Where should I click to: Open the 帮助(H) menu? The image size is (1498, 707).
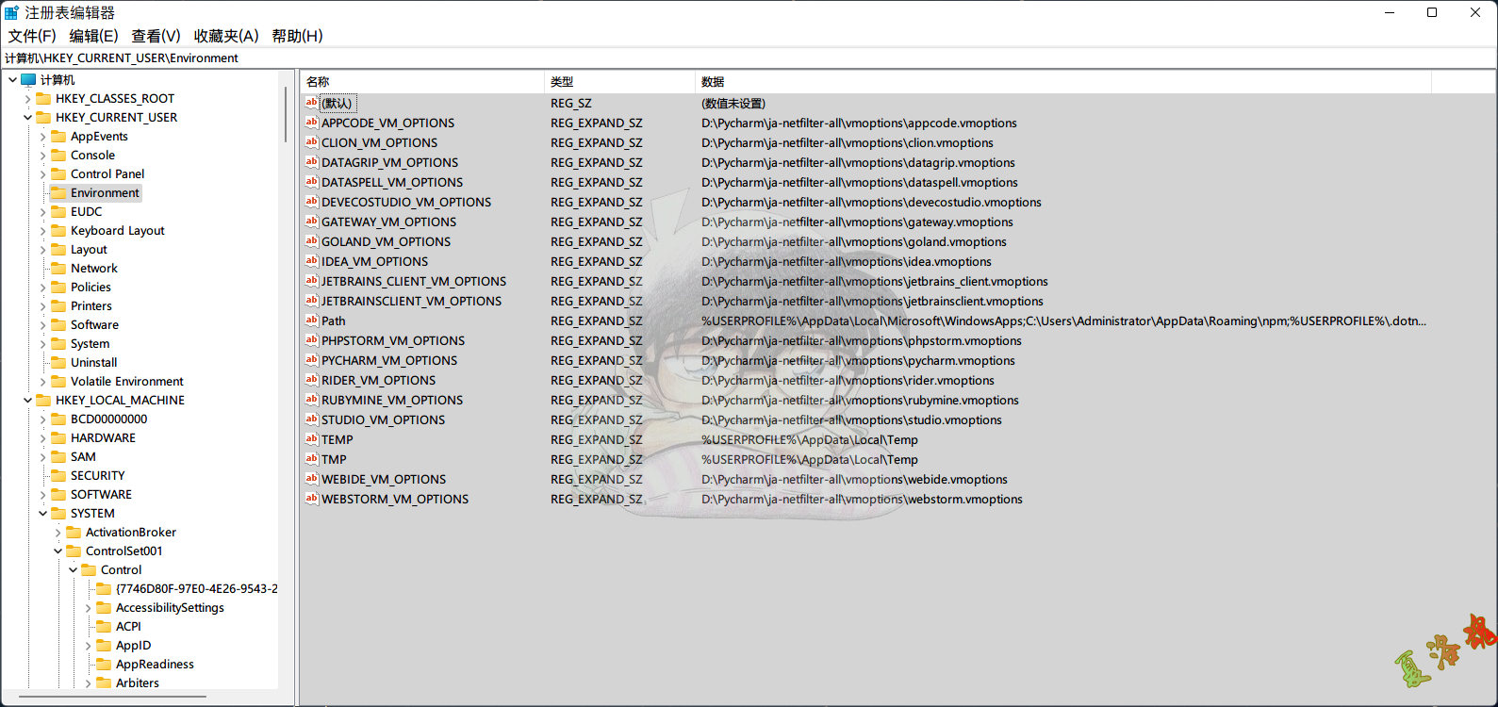pyautogui.click(x=297, y=36)
